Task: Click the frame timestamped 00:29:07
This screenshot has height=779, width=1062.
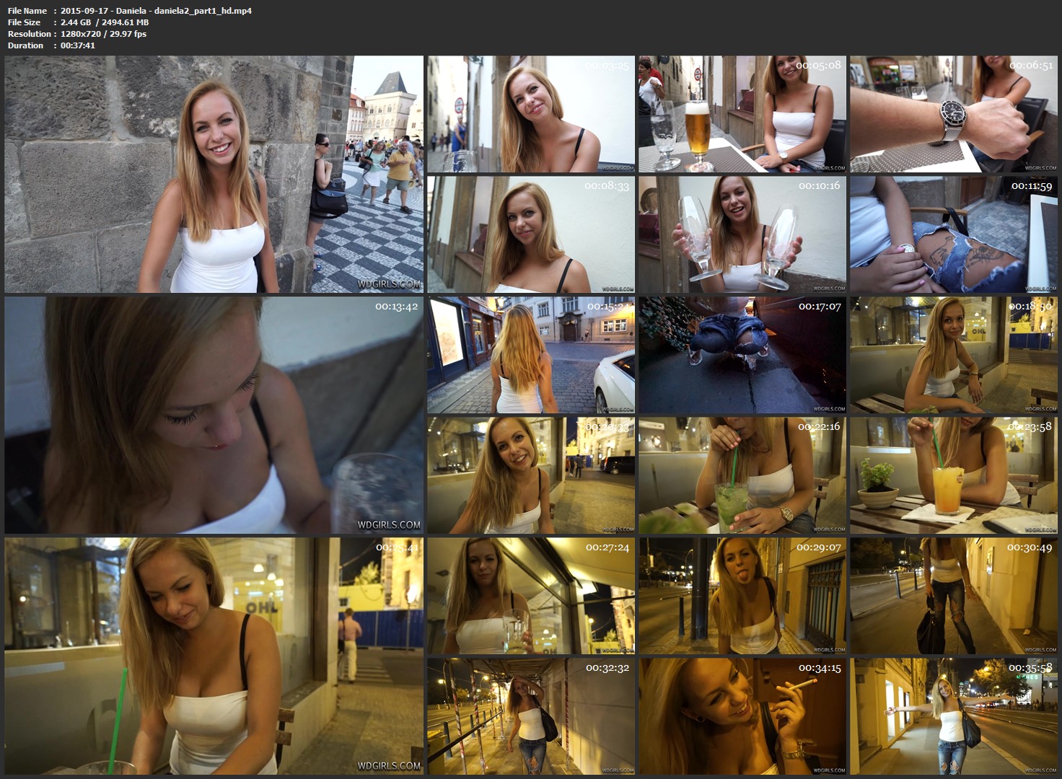Action: point(742,596)
